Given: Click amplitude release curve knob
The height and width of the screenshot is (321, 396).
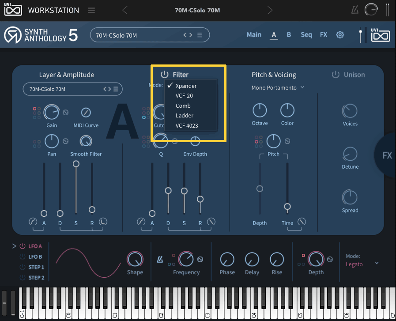Looking at the screenshot, I should pyautogui.click(x=103, y=222).
